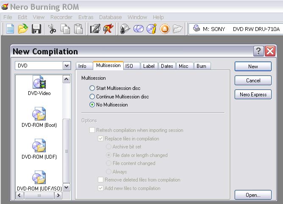Viewport: 283px width, 204px height.
Task: Click compilation list scroll down arrow
Action: (x=67, y=187)
